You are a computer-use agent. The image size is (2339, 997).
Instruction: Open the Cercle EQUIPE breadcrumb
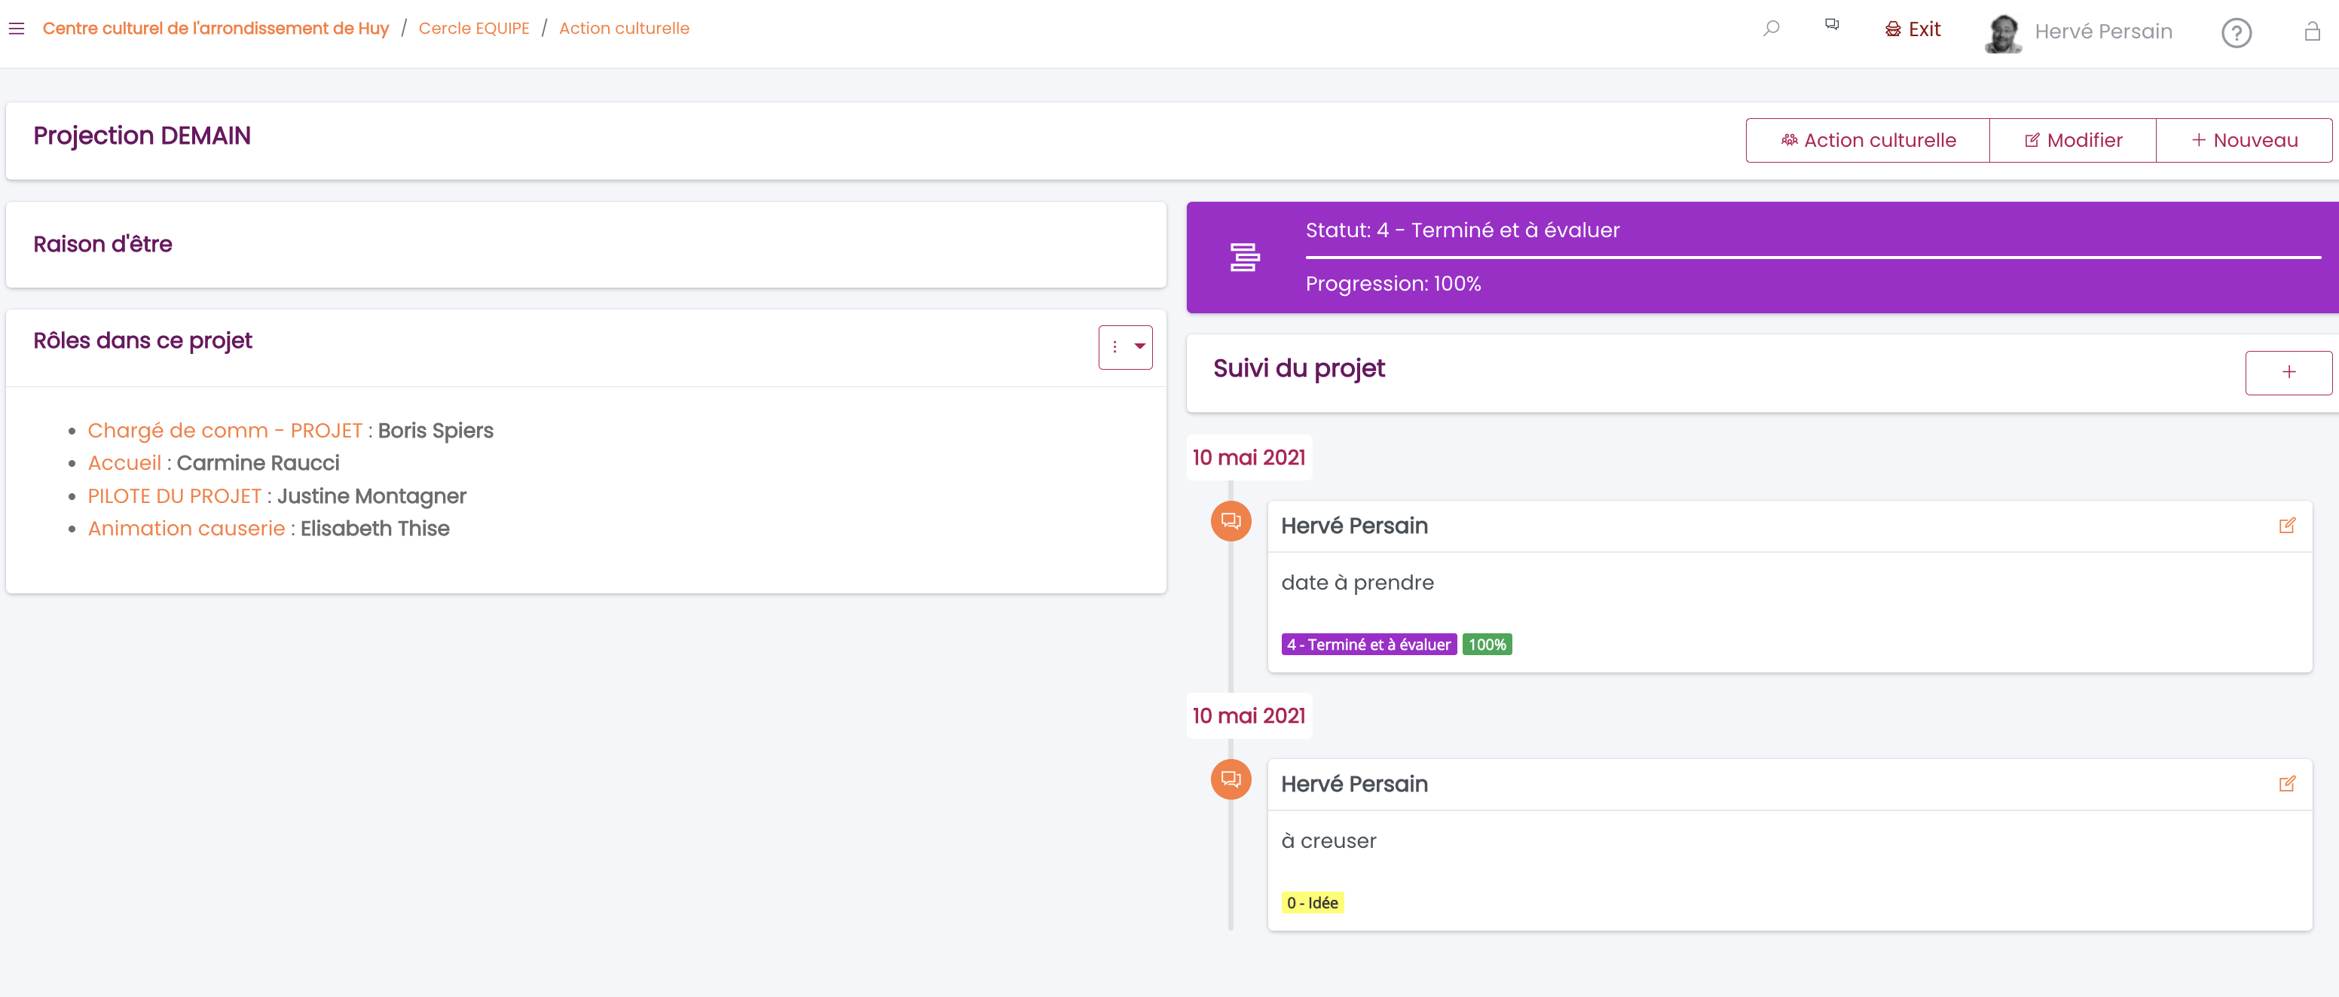pyautogui.click(x=473, y=28)
